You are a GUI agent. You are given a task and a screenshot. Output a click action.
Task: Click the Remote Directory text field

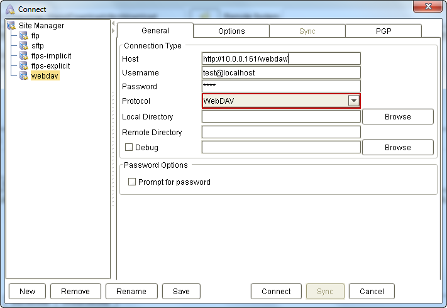(281, 133)
